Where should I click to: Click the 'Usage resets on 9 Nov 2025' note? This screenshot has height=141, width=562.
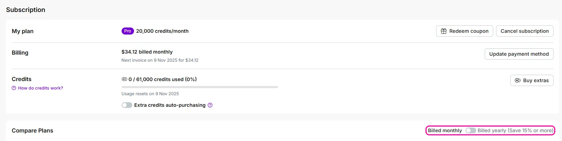[x=150, y=94]
